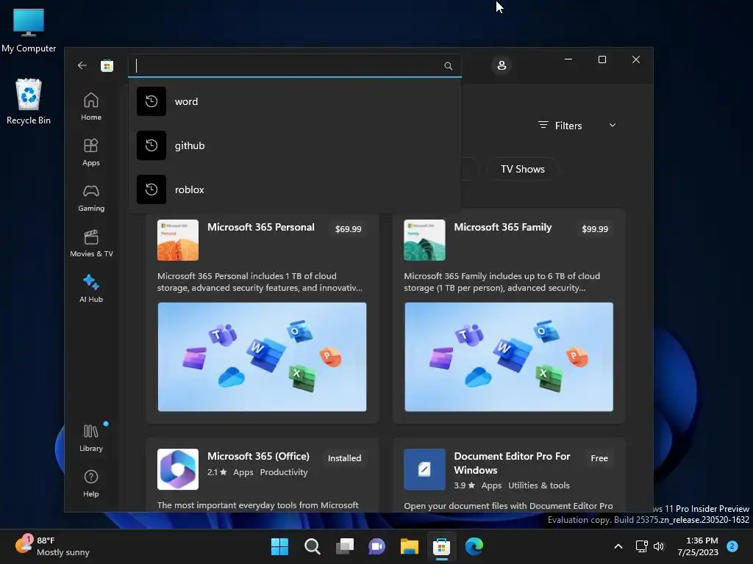Open Gaming section in sidebar
753x564 pixels.
91,198
